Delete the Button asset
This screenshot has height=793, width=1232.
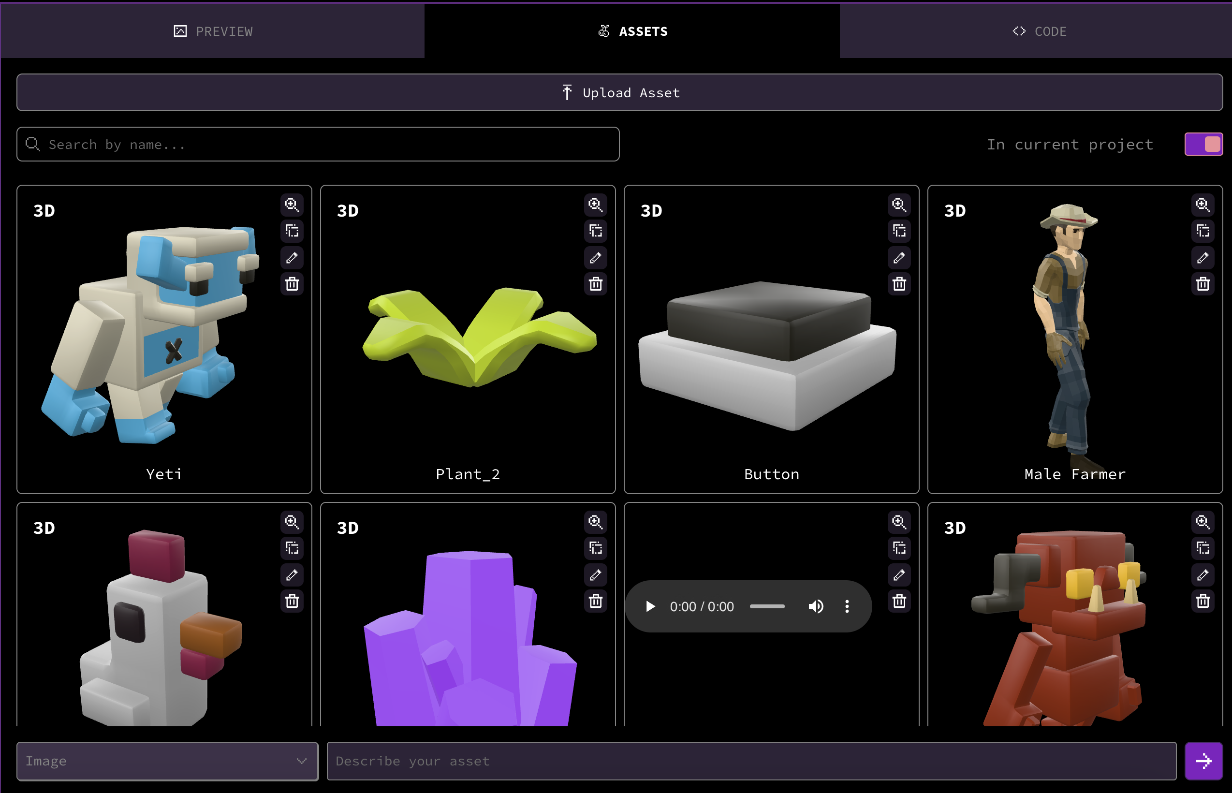click(x=899, y=284)
